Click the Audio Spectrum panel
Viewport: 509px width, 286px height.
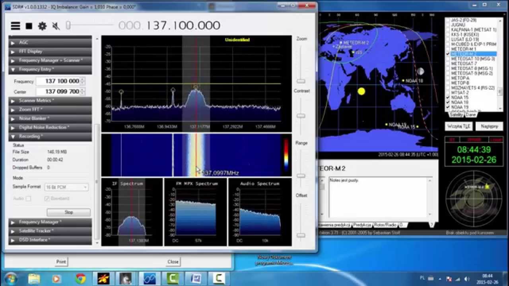(260, 212)
